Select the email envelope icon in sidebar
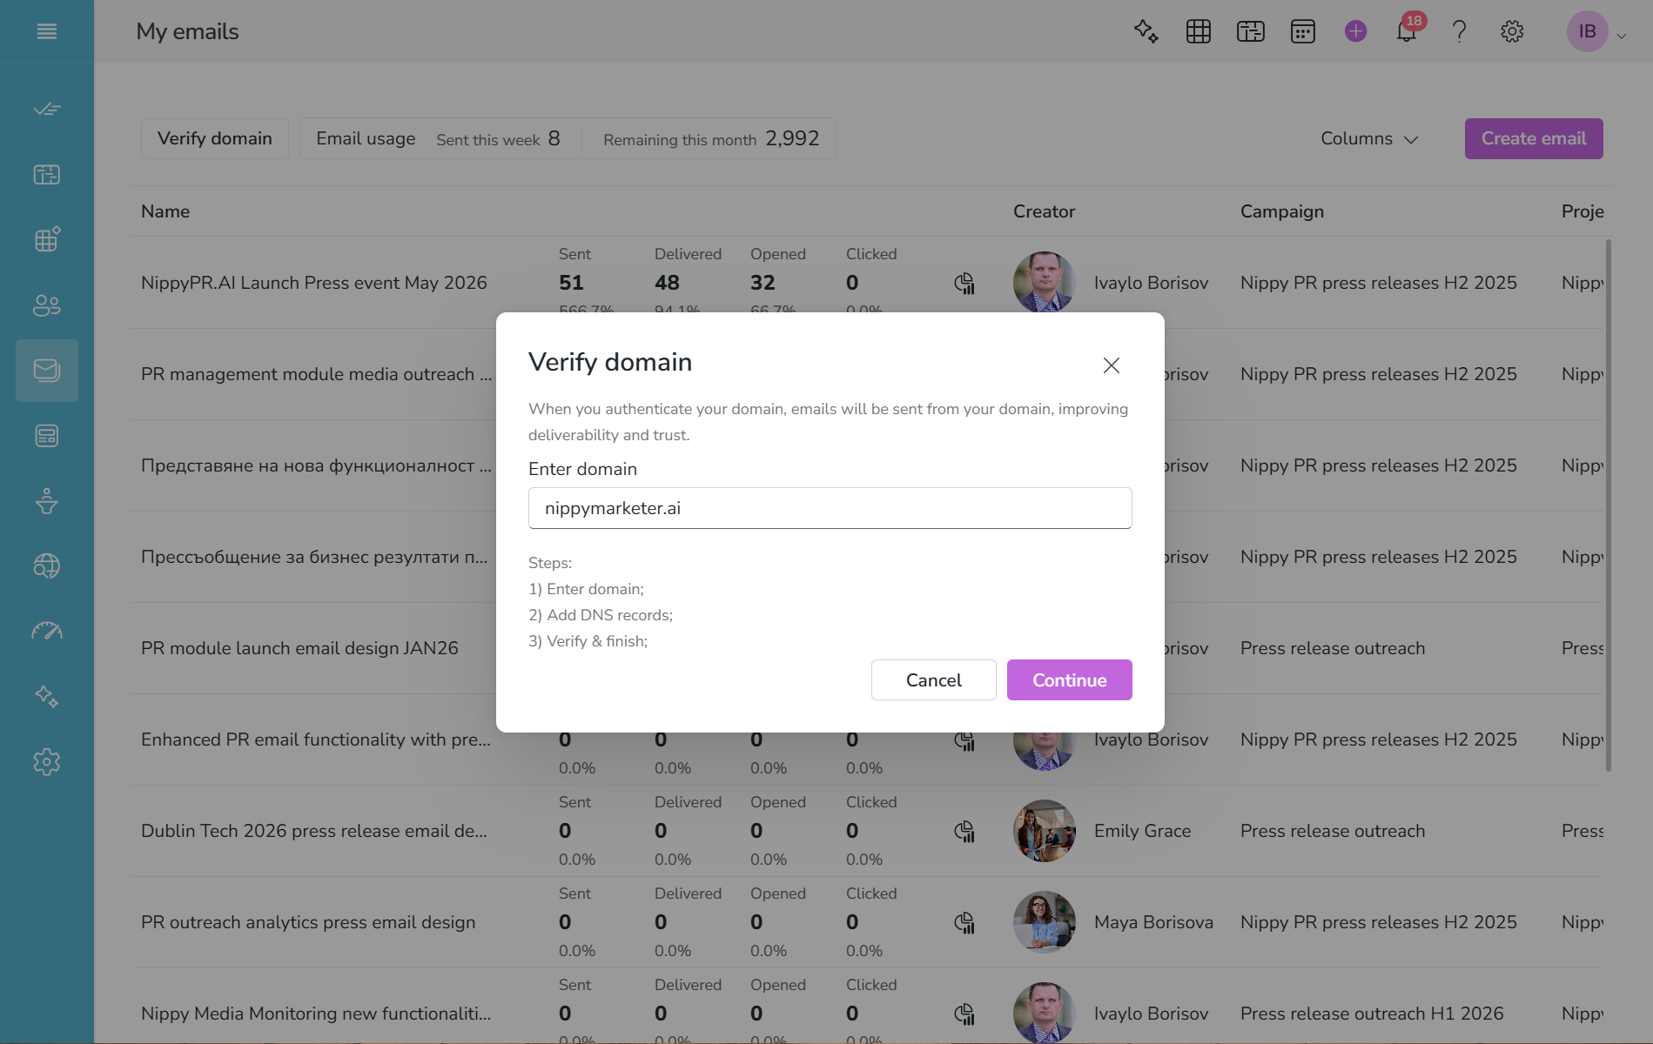Screen dimensions: 1653x1044 click(x=47, y=371)
